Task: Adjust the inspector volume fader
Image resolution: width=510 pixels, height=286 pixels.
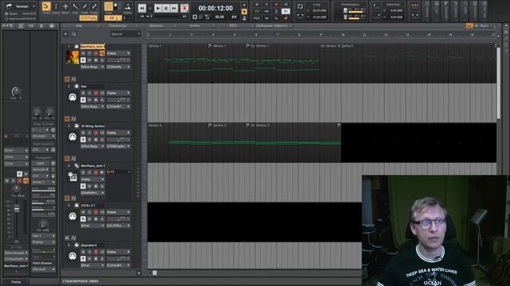Action: pos(17,209)
